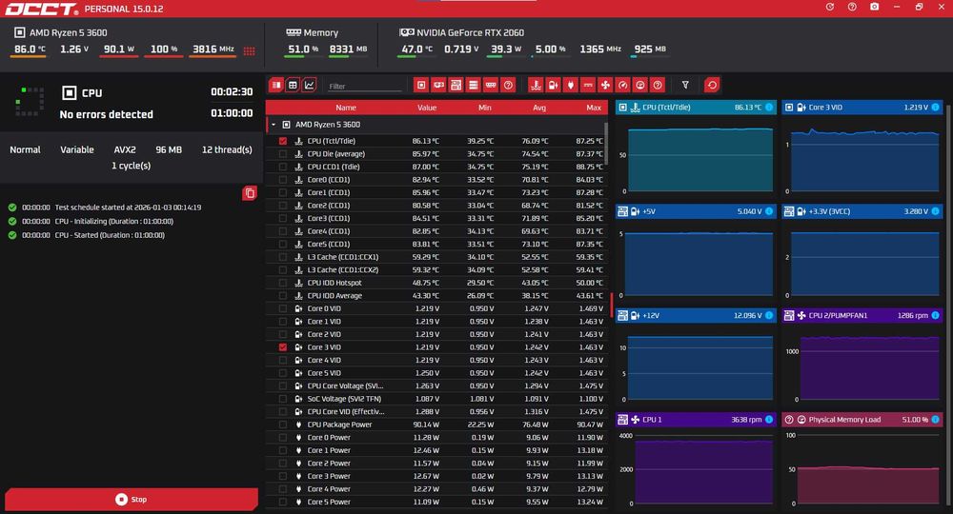
Task: Copy the test log with the clipboard icon
Action: (x=249, y=193)
